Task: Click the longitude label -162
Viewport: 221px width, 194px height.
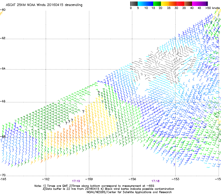Action: click(x=46, y=179)
